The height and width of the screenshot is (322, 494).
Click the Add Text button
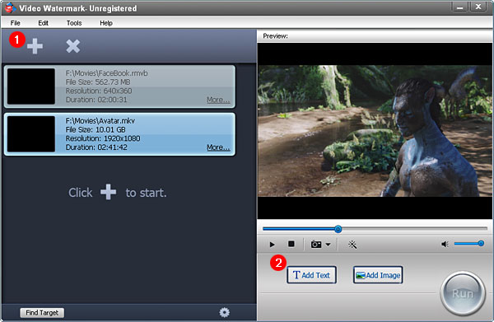pyautogui.click(x=311, y=275)
